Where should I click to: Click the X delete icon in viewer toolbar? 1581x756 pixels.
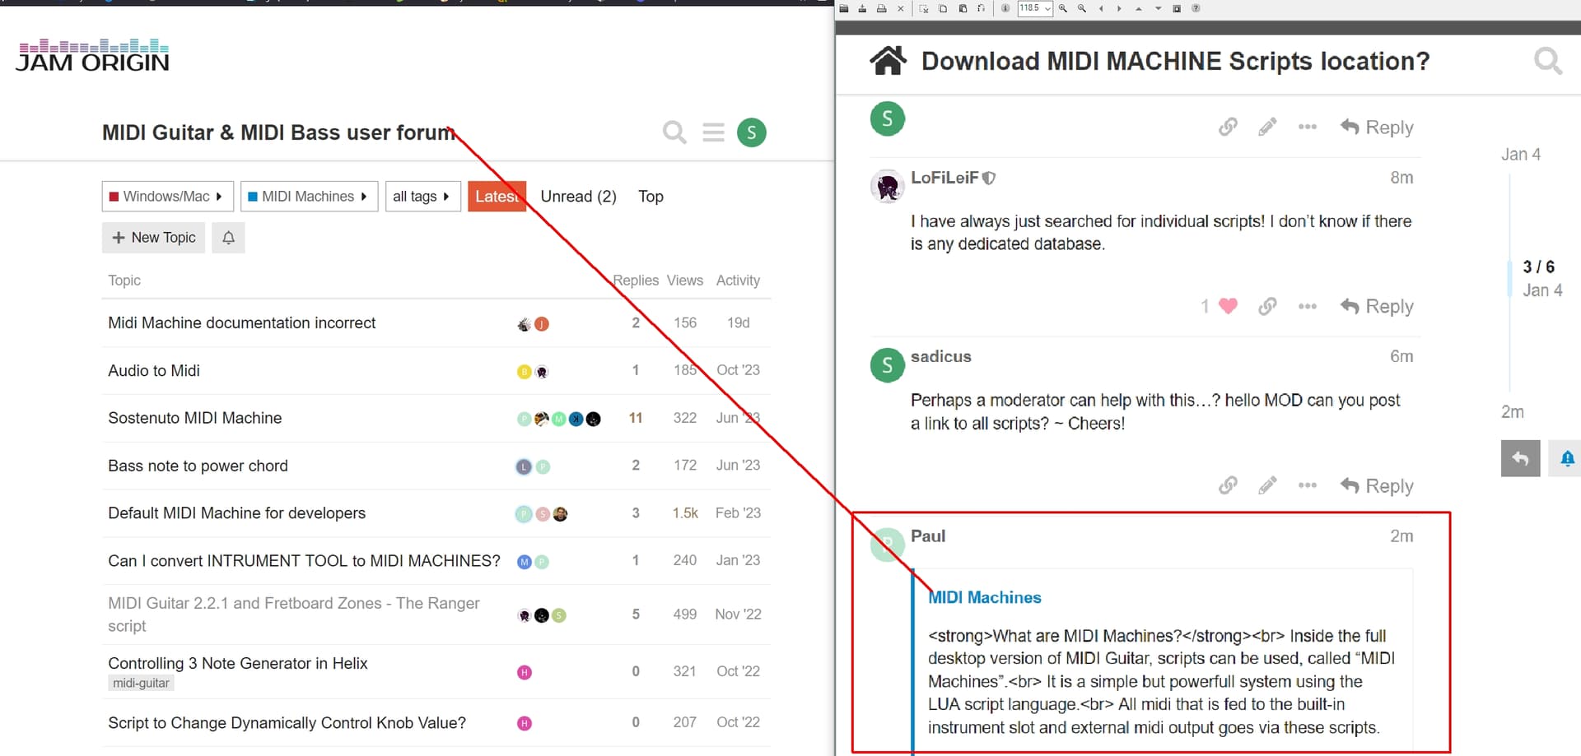900,8
